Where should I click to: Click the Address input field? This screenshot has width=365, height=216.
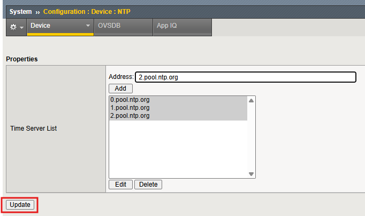point(246,77)
